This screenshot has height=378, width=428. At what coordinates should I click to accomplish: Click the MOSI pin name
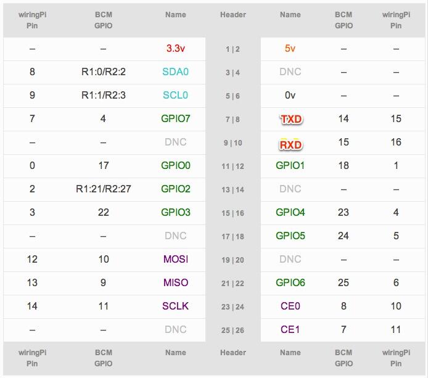176,259
